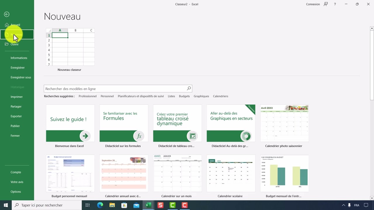Screen dimensions: 374x210
Task: Open the Compte page
Action: pyautogui.click(x=16, y=172)
